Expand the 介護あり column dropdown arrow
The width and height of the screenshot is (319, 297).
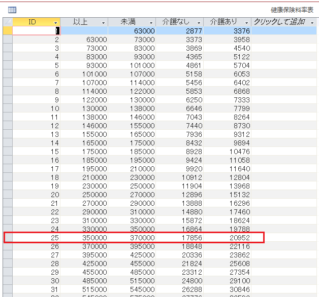(246, 22)
